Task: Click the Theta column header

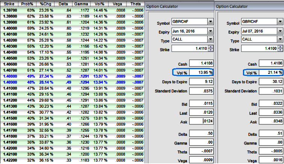Action: (137, 3)
